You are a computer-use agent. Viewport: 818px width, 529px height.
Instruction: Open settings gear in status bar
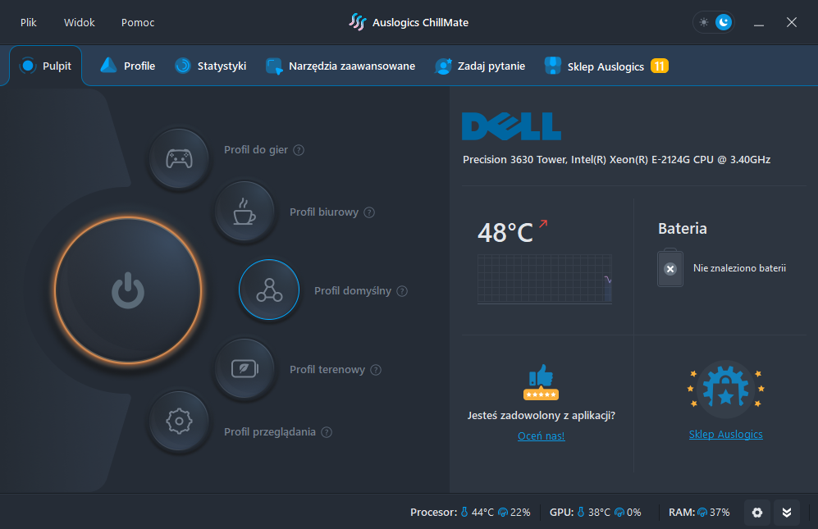757,513
